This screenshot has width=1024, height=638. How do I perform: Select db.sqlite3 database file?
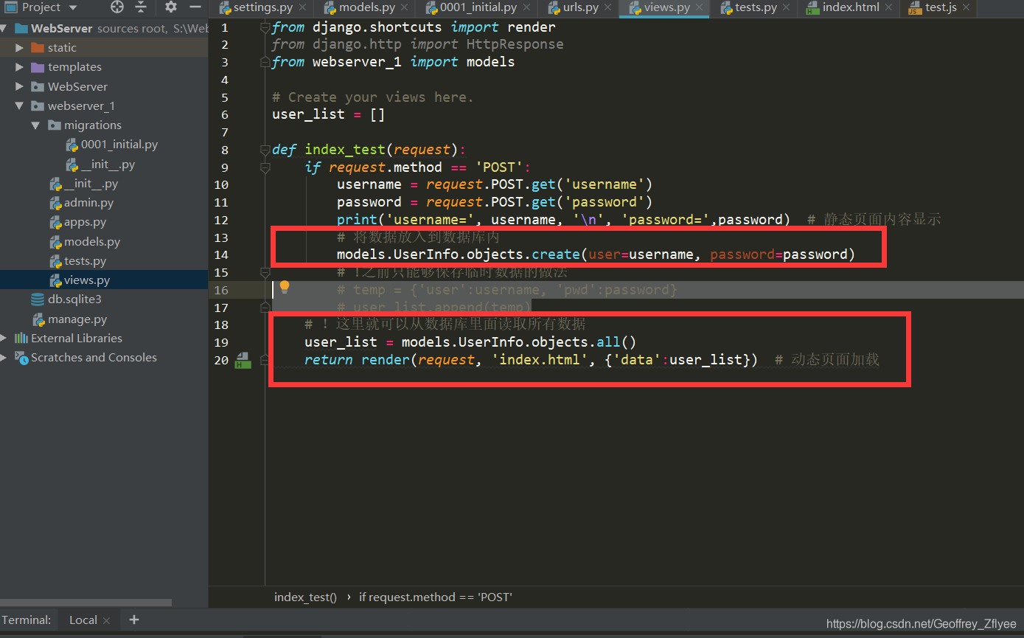point(74,299)
